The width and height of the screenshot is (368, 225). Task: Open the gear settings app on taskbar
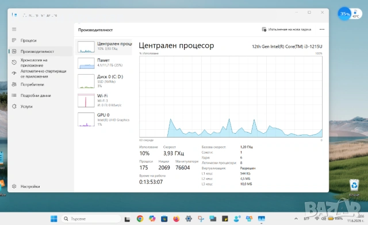[x=188, y=219]
